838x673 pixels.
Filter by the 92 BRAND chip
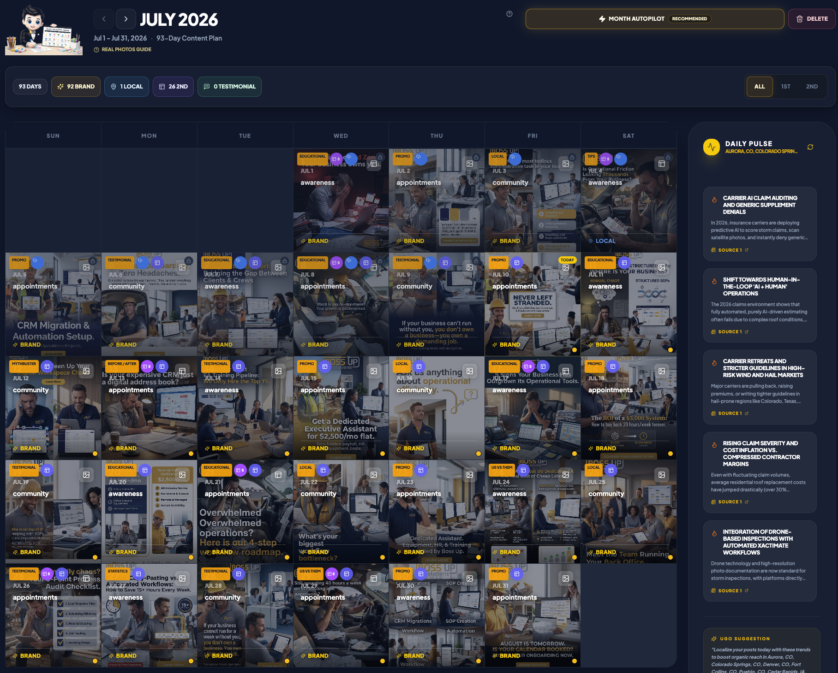point(76,87)
